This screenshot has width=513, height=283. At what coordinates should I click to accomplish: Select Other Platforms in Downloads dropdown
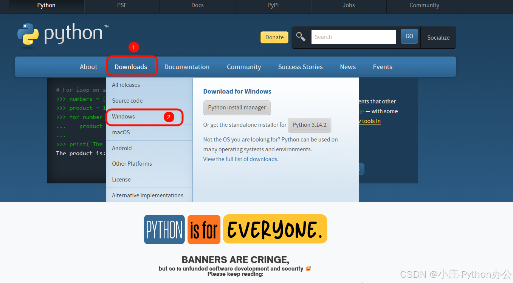tap(149, 164)
